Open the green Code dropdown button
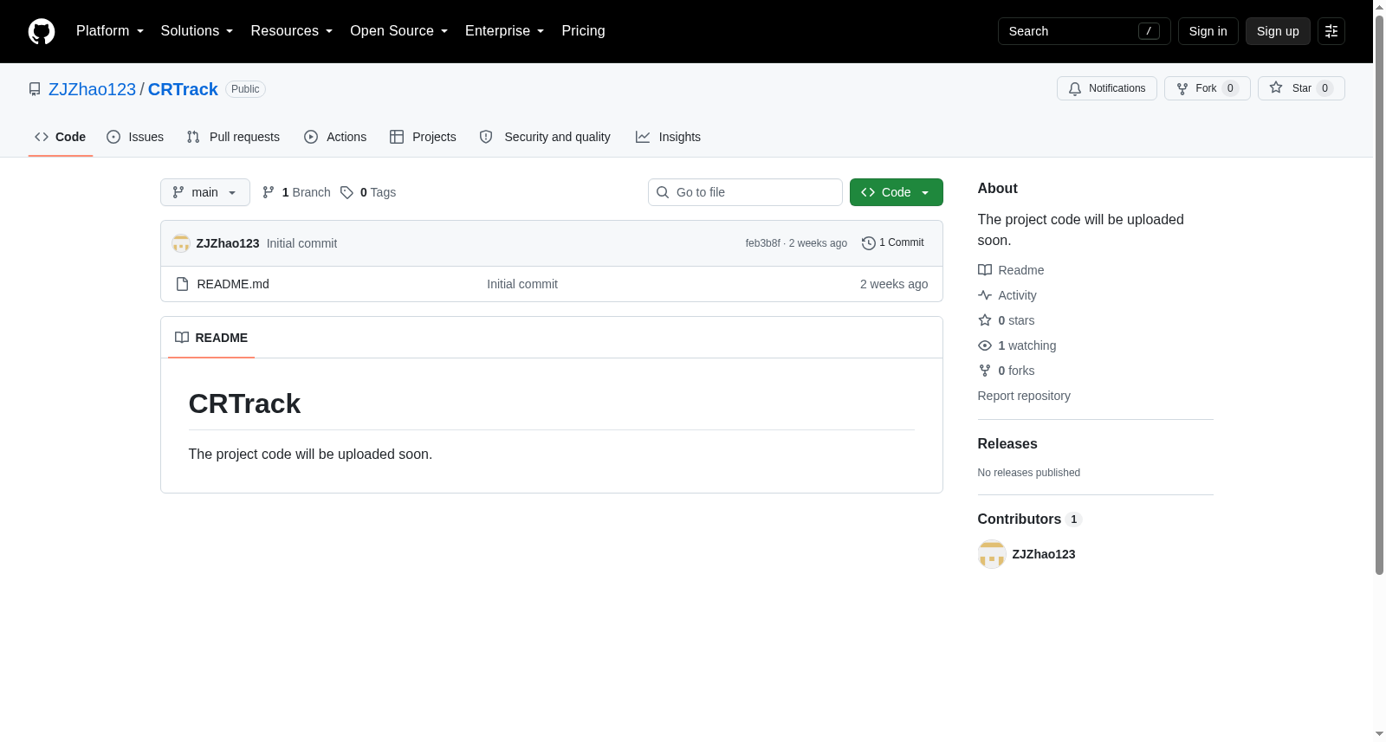The image size is (1386, 742). 896,192
